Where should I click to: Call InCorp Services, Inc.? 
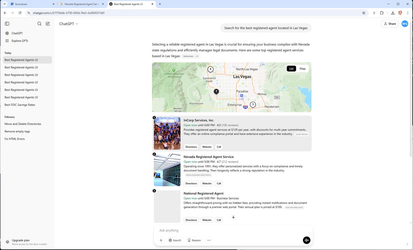pos(219,147)
